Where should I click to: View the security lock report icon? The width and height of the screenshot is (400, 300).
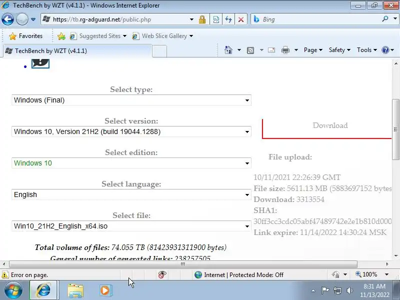point(202,19)
